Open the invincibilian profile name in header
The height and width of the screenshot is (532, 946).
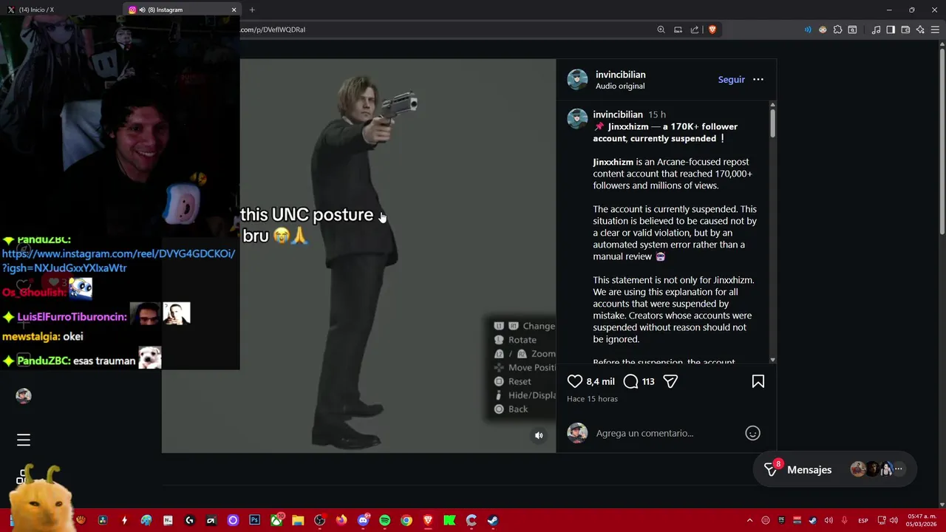[x=621, y=75]
